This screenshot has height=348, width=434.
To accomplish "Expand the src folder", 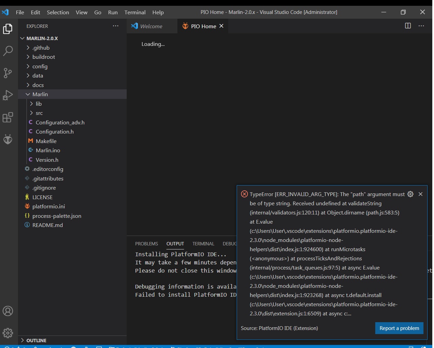I will click(72, 113).
